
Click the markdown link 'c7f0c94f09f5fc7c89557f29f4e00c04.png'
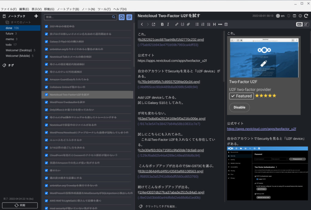coord(169,82)
